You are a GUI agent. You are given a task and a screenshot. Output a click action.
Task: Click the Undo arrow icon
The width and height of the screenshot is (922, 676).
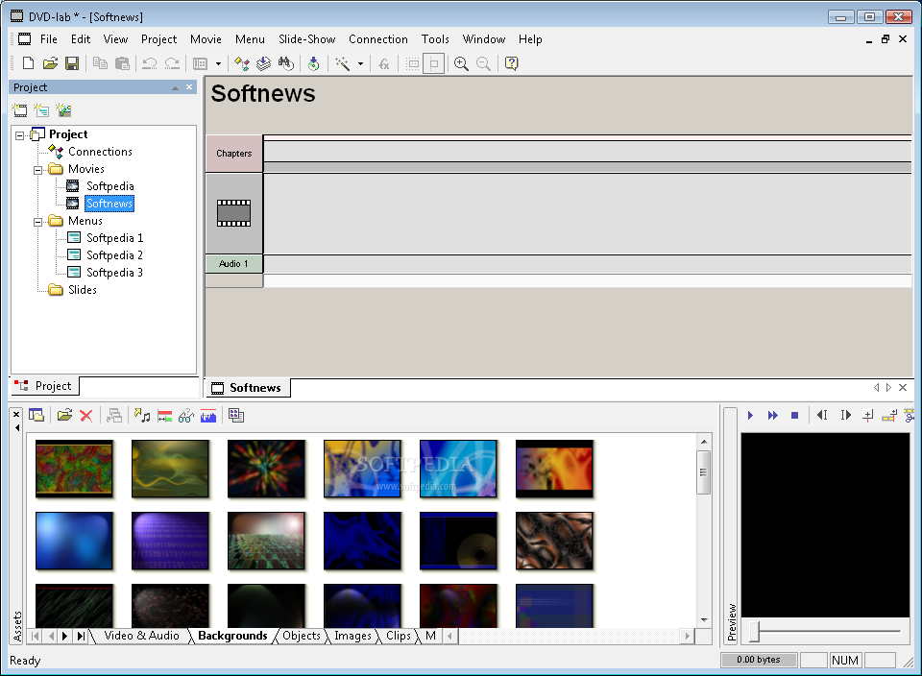[x=150, y=63]
